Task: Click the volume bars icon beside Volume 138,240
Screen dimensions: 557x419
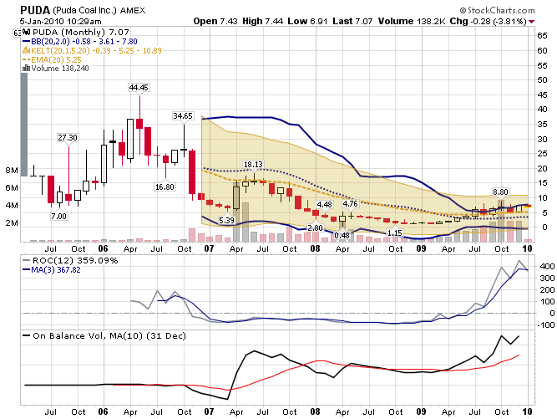Action: click(26, 68)
